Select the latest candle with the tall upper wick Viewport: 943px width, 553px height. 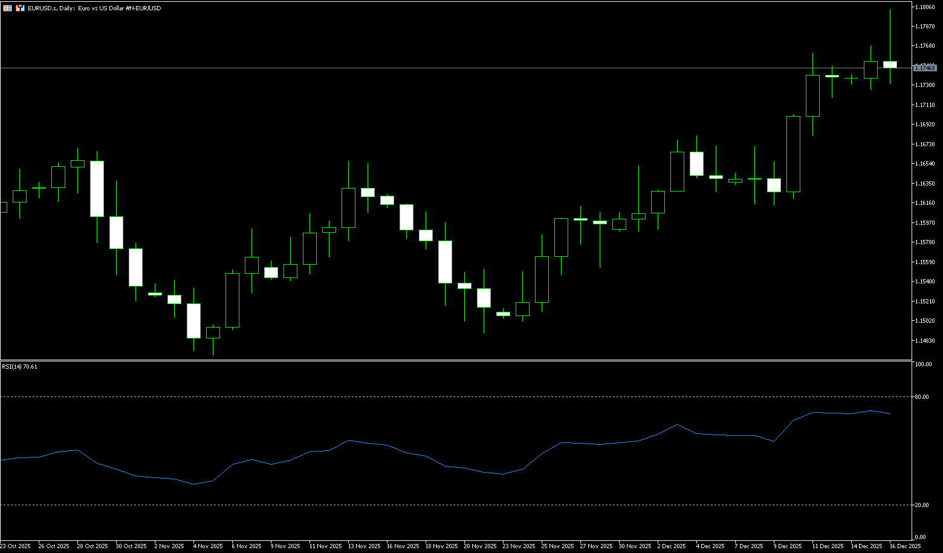click(x=890, y=64)
